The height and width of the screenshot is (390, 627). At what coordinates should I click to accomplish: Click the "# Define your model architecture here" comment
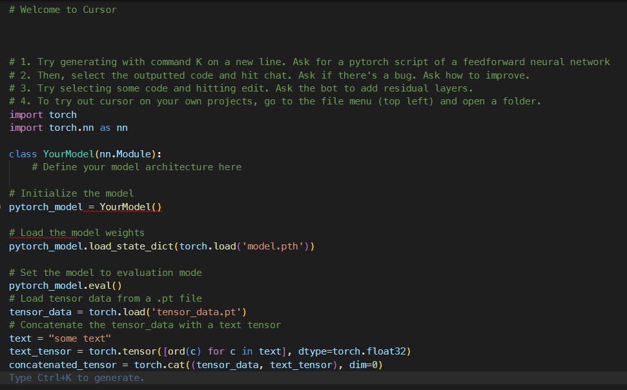[137, 167]
